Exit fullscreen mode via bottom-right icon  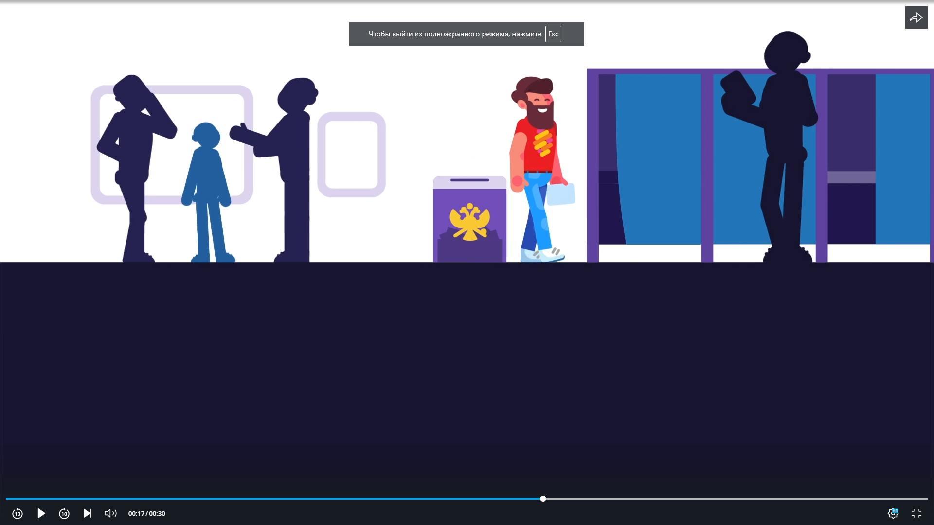[x=916, y=513]
